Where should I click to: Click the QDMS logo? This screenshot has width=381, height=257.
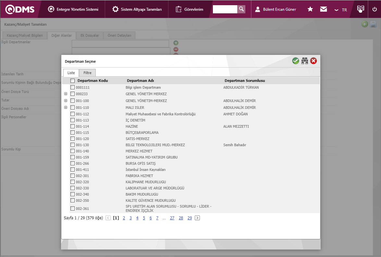[x=20, y=9]
